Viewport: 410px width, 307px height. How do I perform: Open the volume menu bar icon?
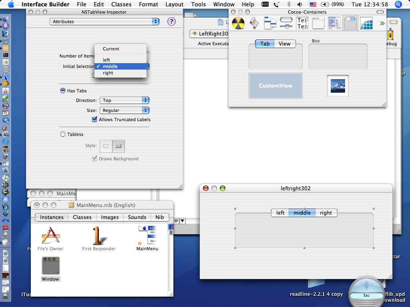pyautogui.click(x=300, y=4)
